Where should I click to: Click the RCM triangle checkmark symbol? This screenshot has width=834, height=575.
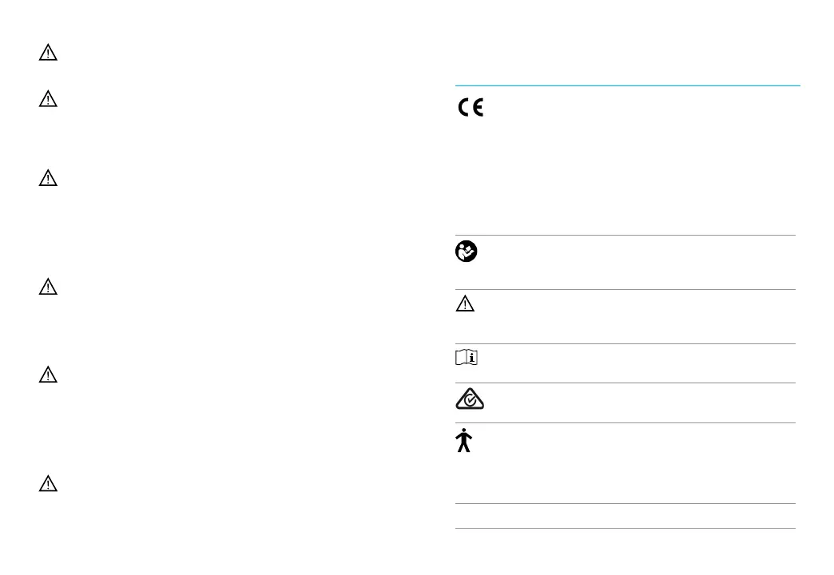pyautogui.click(x=470, y=399)
